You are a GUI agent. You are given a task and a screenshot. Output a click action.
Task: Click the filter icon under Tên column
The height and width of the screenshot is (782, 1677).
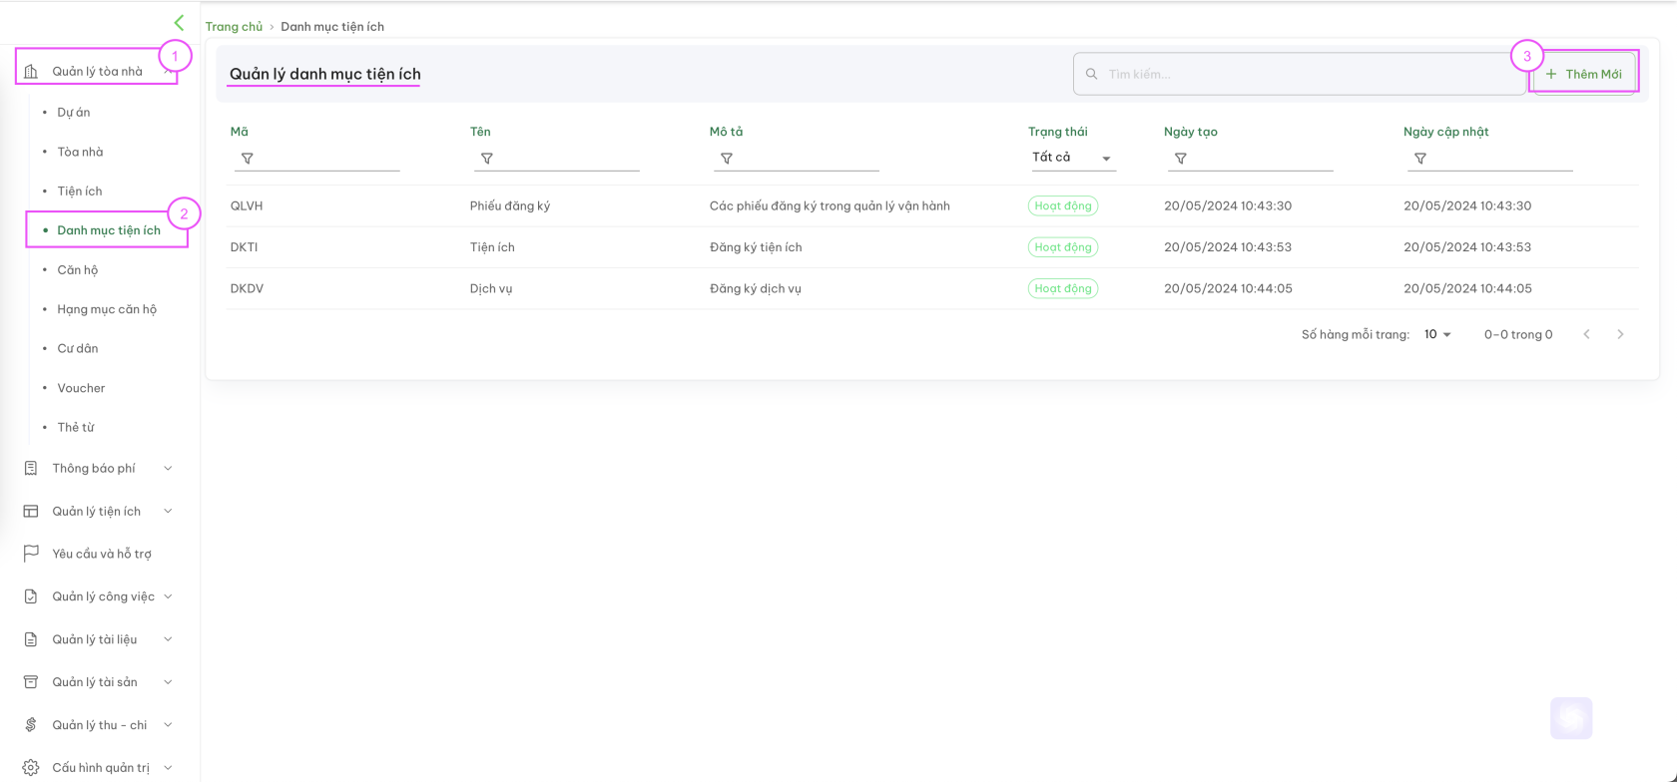(x=487, y=159)
